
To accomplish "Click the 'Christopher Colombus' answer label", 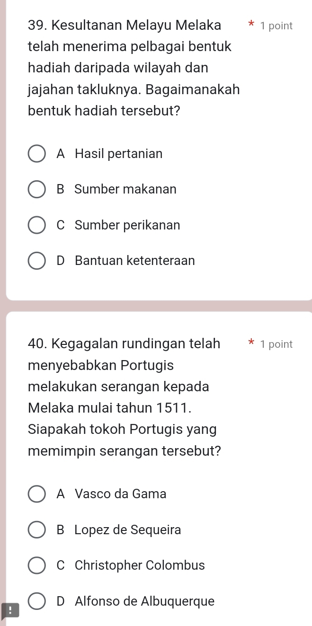I will [x=140, y=565].
